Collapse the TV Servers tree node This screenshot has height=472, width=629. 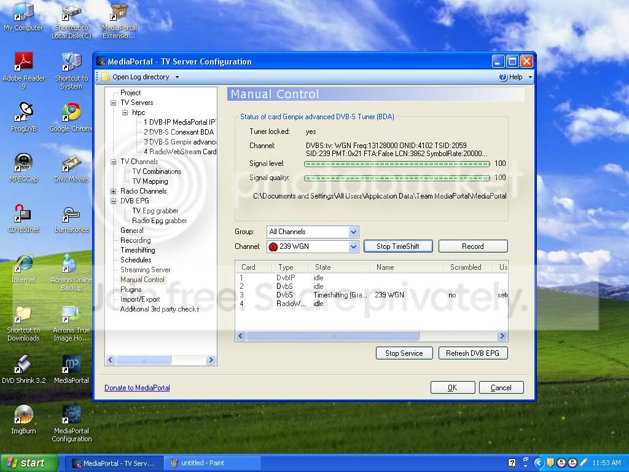pos(114,103)
